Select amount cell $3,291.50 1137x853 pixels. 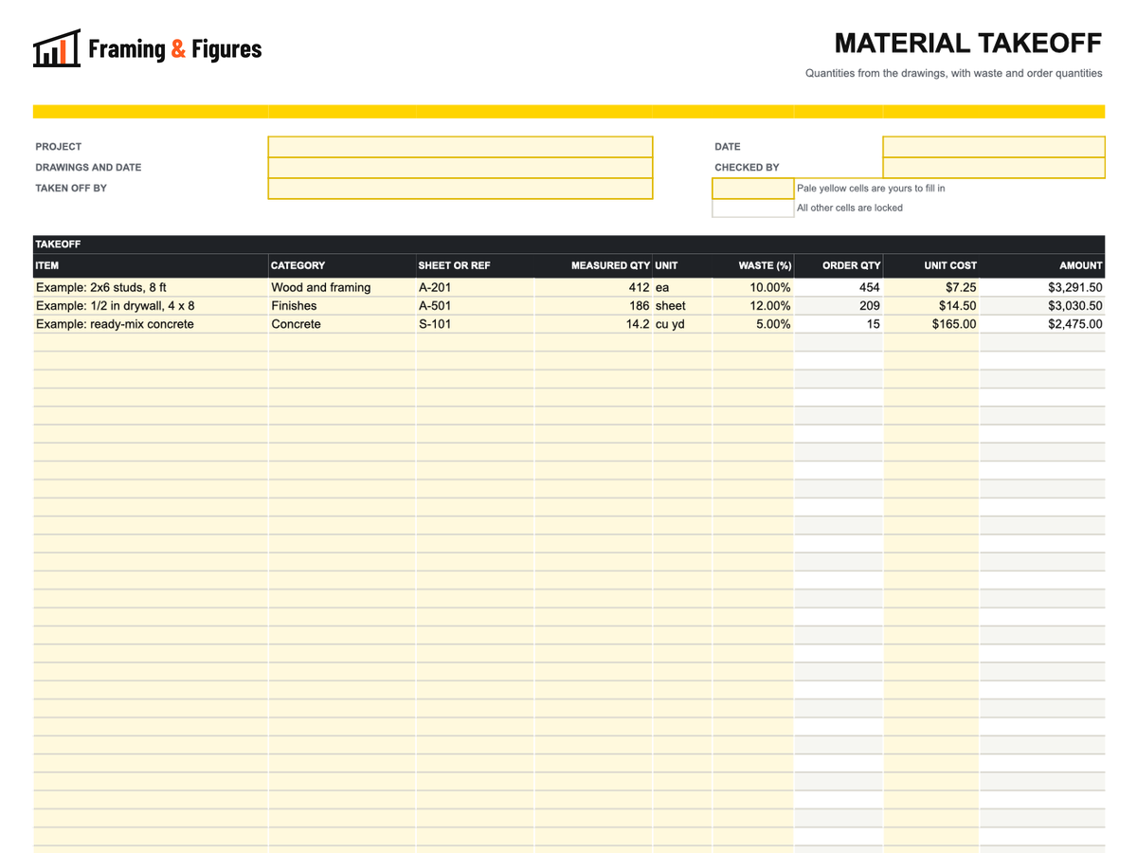click(x=1042, y=287)
